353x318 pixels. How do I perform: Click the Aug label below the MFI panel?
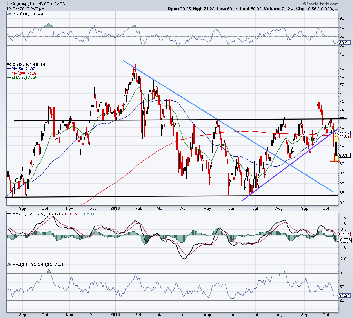[x=279, y=314]
